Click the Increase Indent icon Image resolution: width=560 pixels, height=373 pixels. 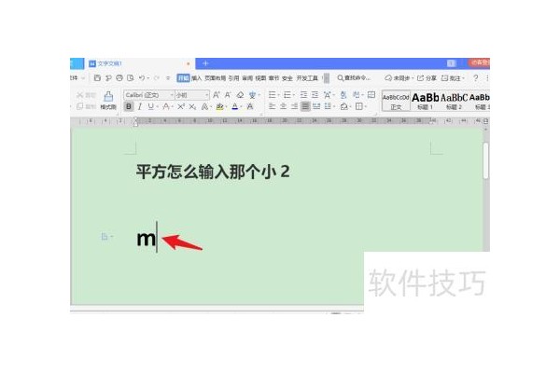(315, 95)
